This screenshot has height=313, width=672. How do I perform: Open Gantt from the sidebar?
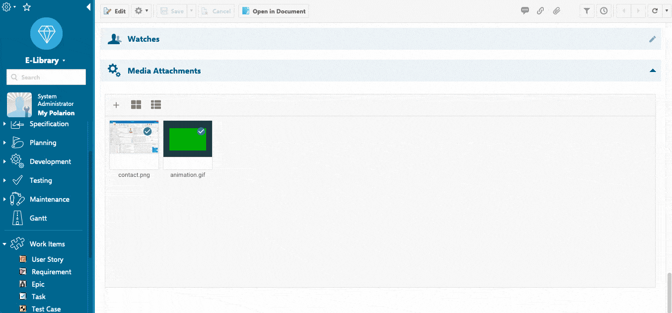click(x=38, y=218)
